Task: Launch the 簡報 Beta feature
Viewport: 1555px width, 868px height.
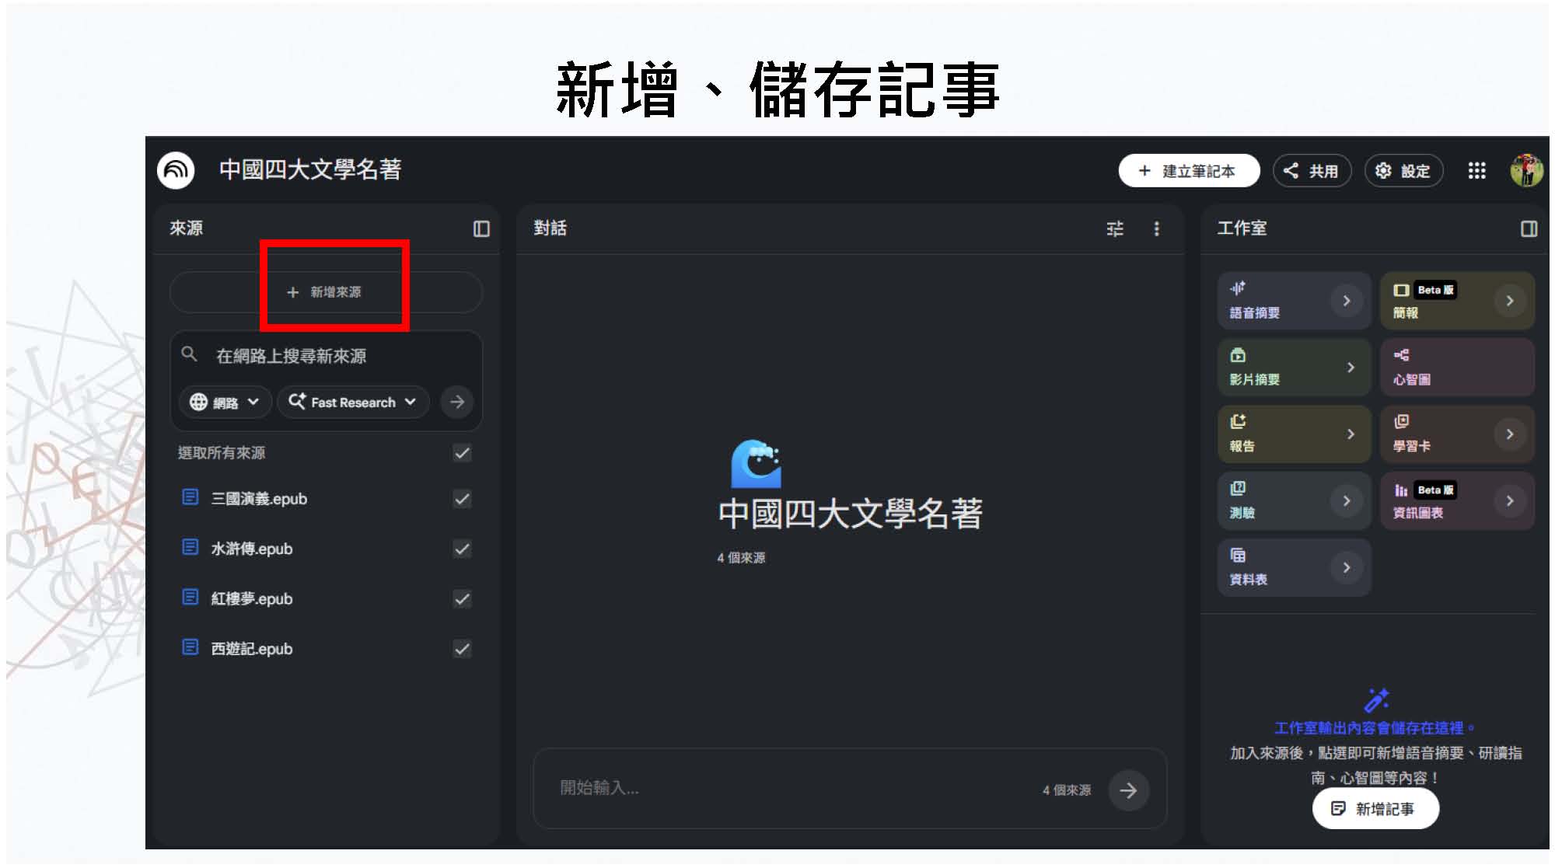Action: coord(1456,302)
